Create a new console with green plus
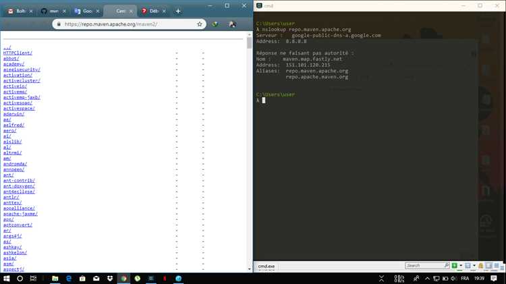506x284 pixels. 454,266
